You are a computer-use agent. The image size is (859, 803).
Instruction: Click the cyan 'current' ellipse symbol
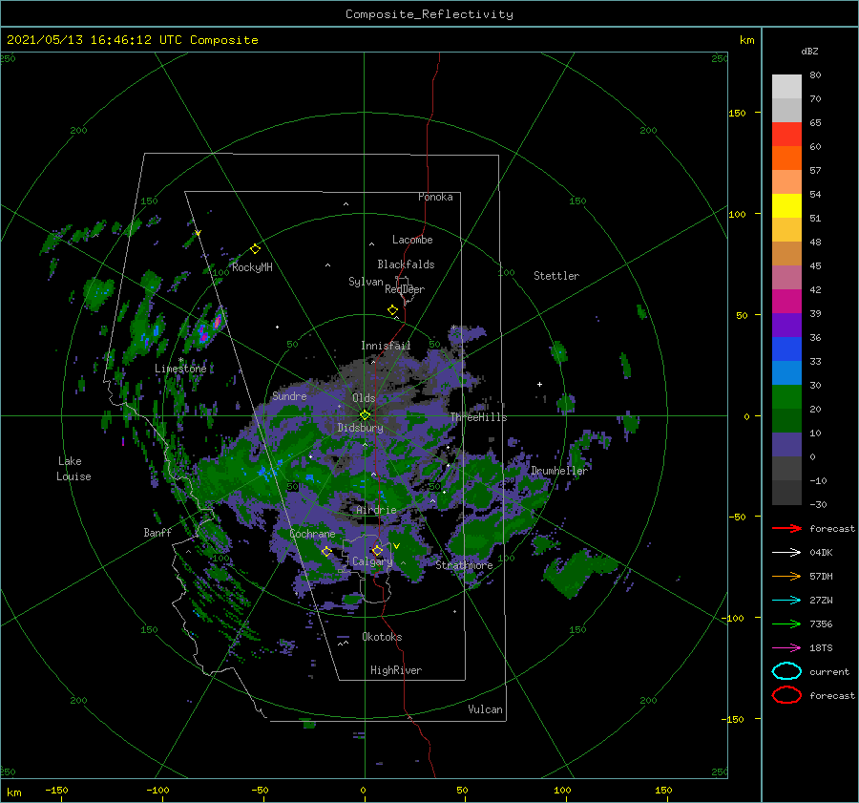tap(786, 671)
